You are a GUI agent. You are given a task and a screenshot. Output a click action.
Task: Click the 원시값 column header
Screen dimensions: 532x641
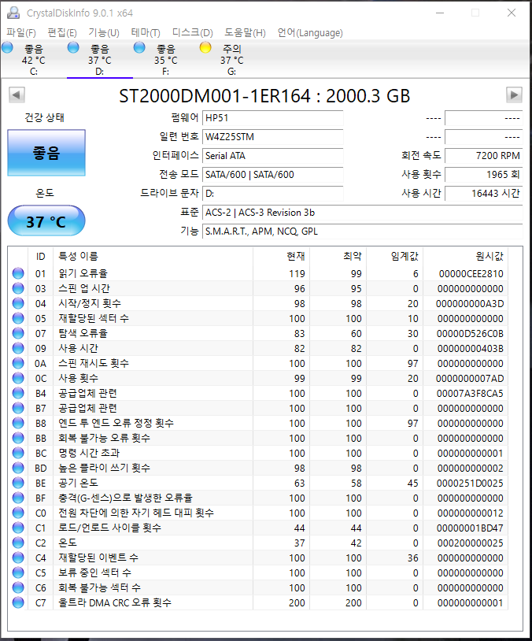pos(465,256)
